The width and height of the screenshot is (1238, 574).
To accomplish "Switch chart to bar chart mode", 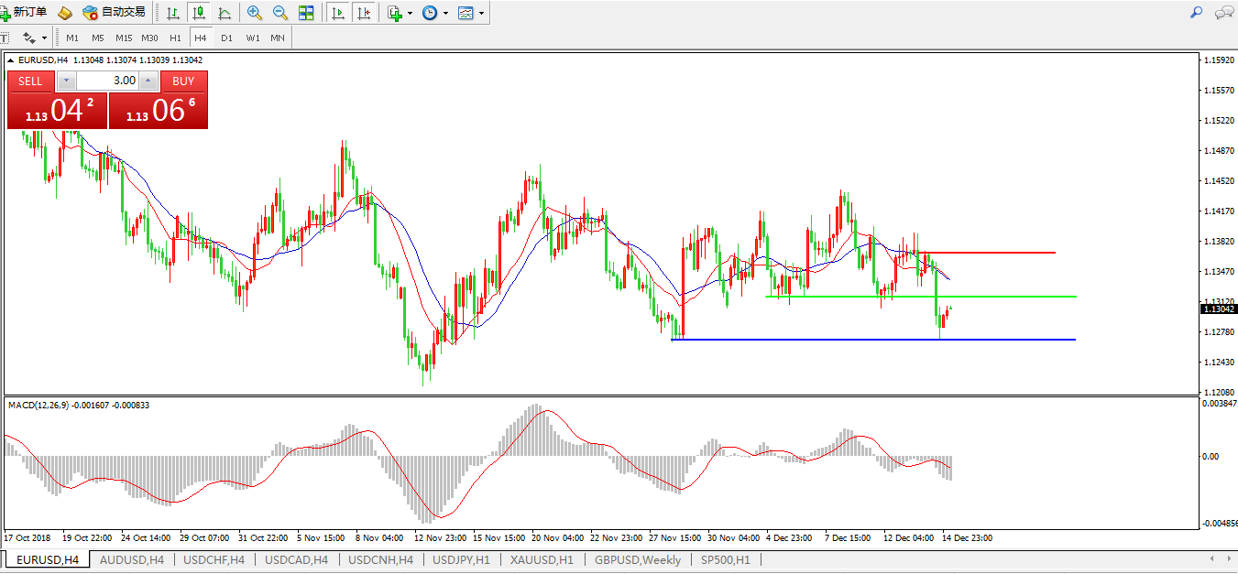I will (x=172, y=13).
